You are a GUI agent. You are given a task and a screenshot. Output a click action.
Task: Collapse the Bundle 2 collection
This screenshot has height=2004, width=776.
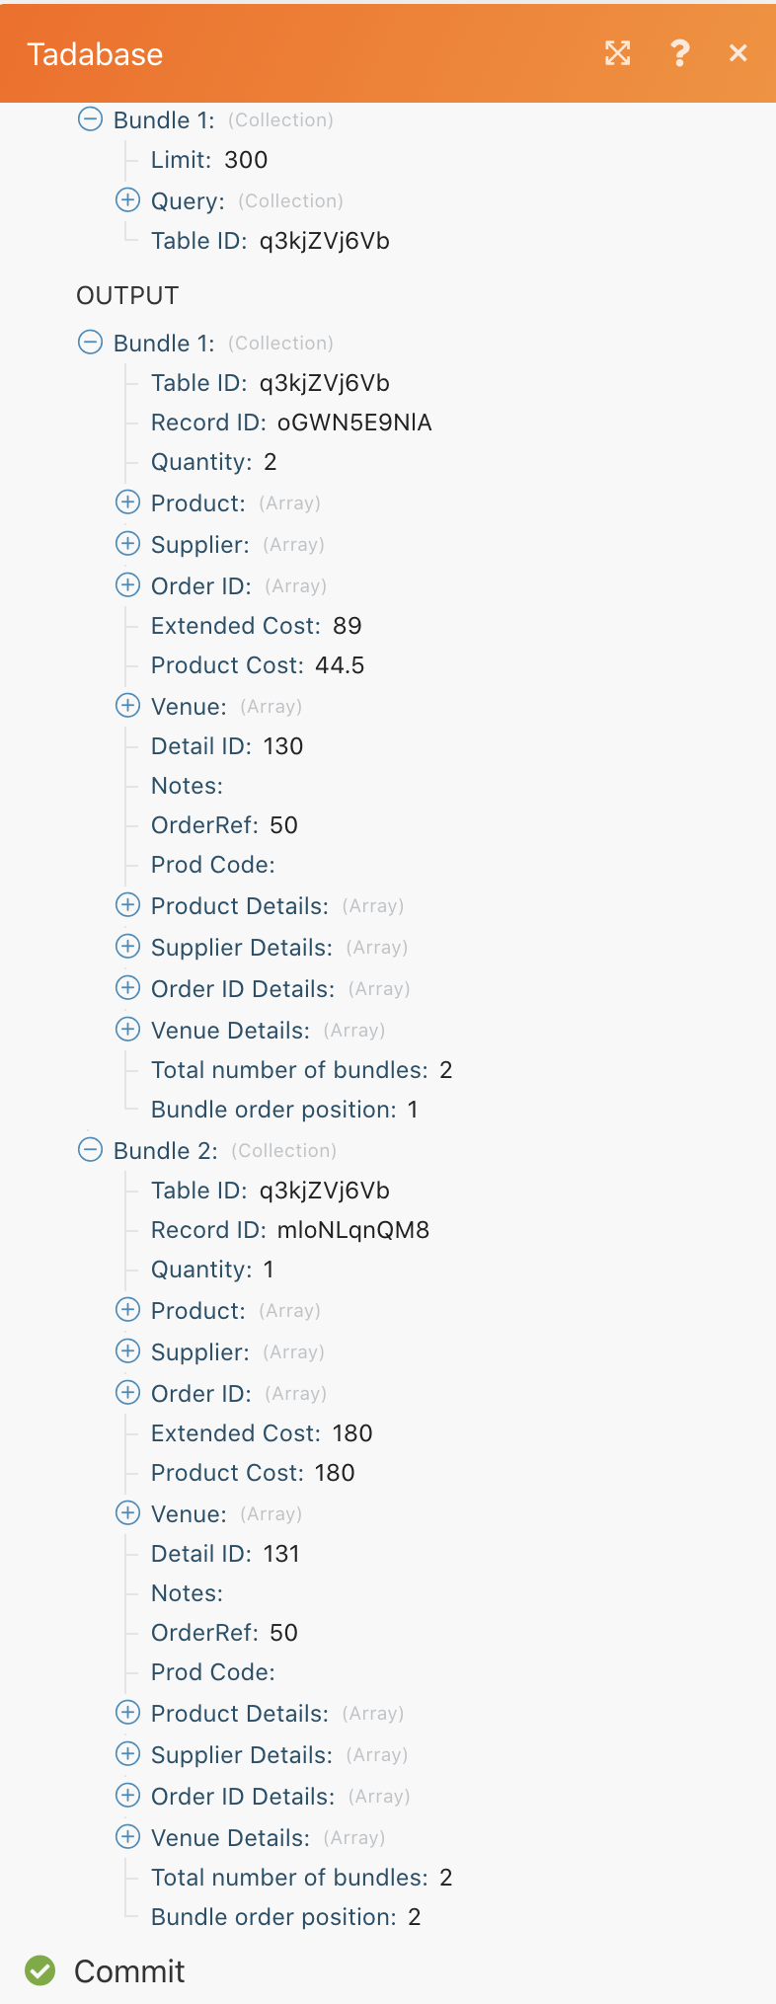[x=90, y=1150]
